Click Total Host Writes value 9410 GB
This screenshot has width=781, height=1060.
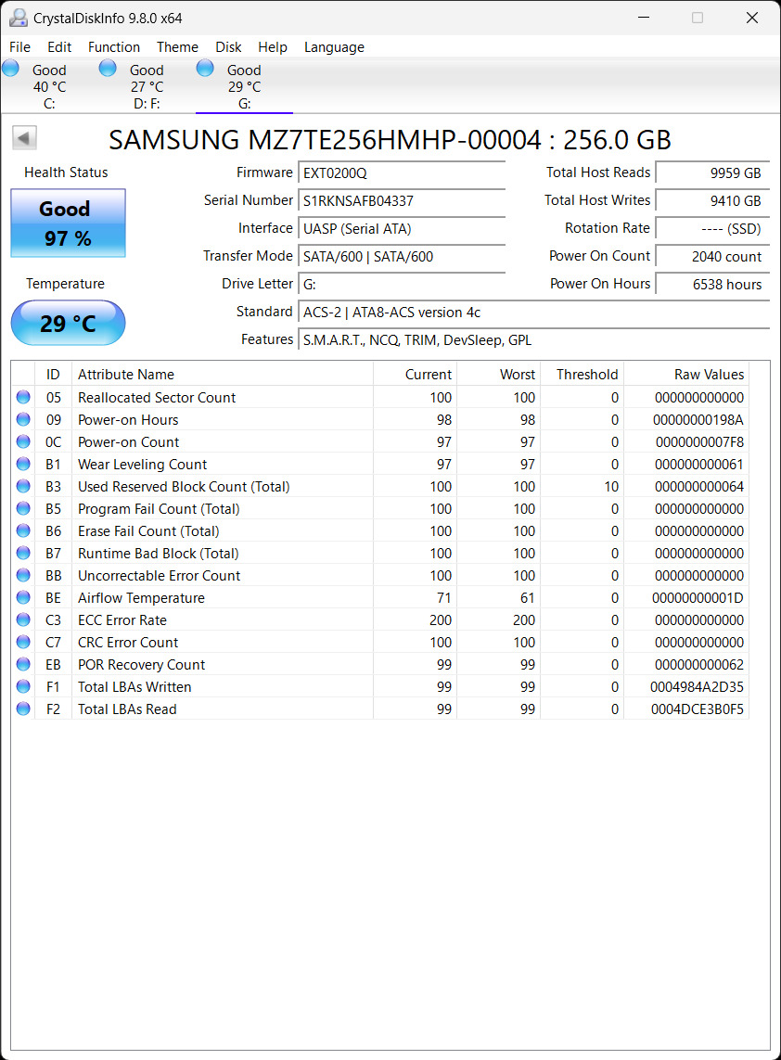click(x=712, y=200)
